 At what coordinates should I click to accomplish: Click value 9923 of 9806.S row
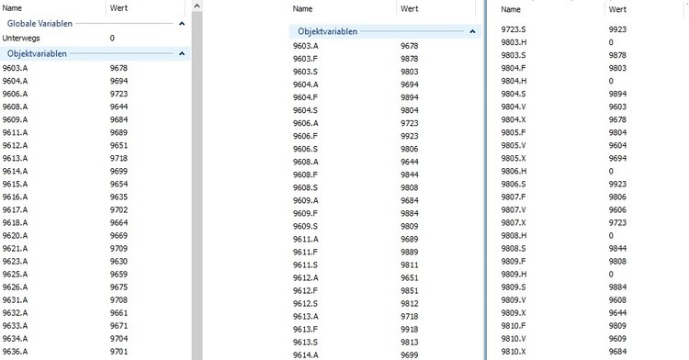coord(617,185)
